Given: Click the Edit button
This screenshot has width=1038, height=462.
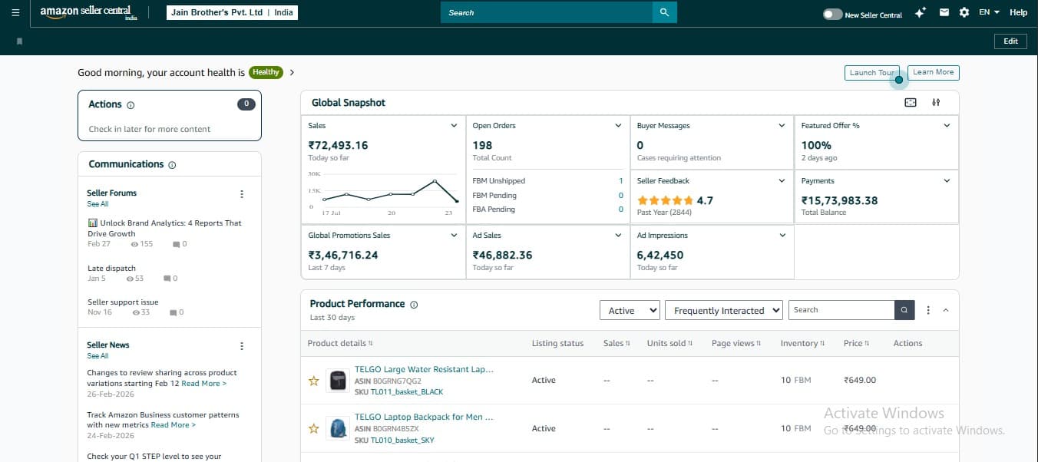Looking at the screenshot, I should pos(1010,41).
